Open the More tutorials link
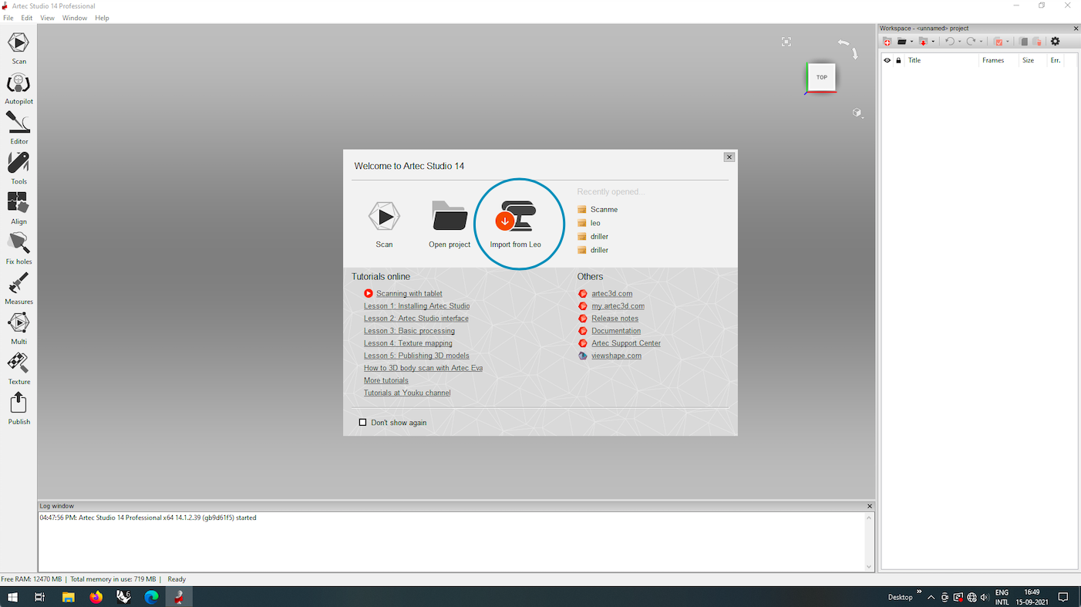 coord(386,380)
